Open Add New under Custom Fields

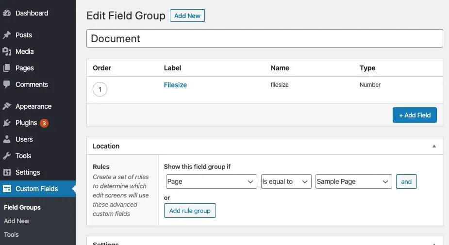click(17, 221)
